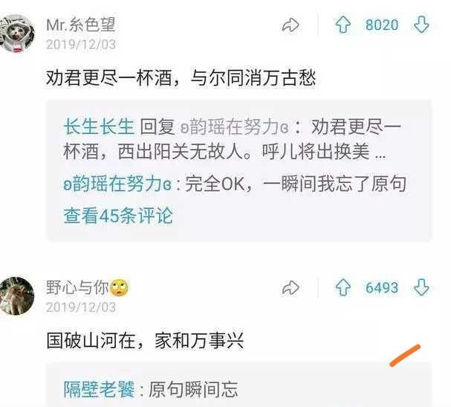Open 野心与你's monkey avatar
The width and height of the screenshot is (451, 407).
click(x=16, y=296)
